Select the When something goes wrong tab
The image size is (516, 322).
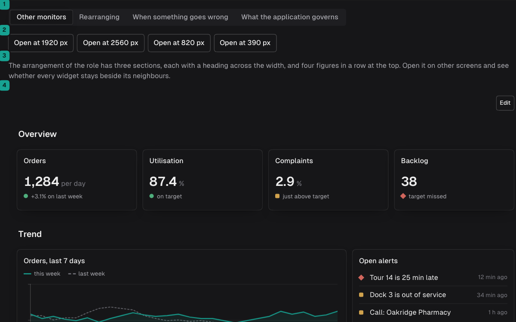tap(181, 17)
